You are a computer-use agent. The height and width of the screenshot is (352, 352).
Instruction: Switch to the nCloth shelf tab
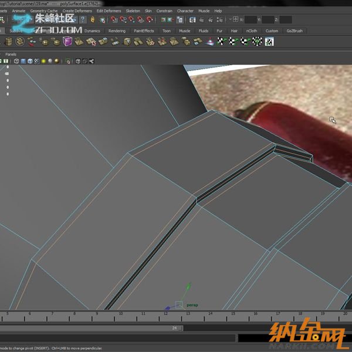(x=252, y=31)
